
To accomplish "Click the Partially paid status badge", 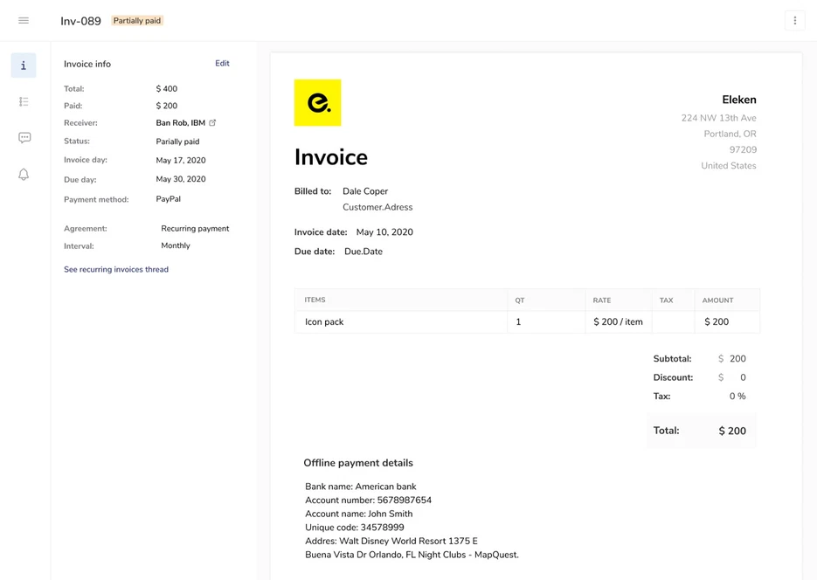I will coord(136,19).
